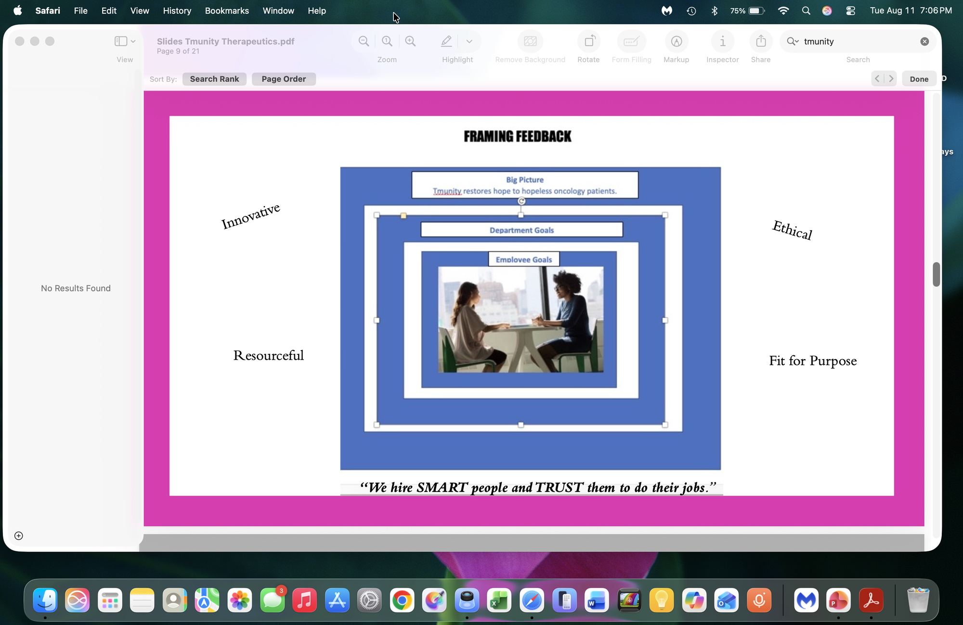Open the File menu
Viewport: 963px width, 625px height.
click(x=81, y=11)
